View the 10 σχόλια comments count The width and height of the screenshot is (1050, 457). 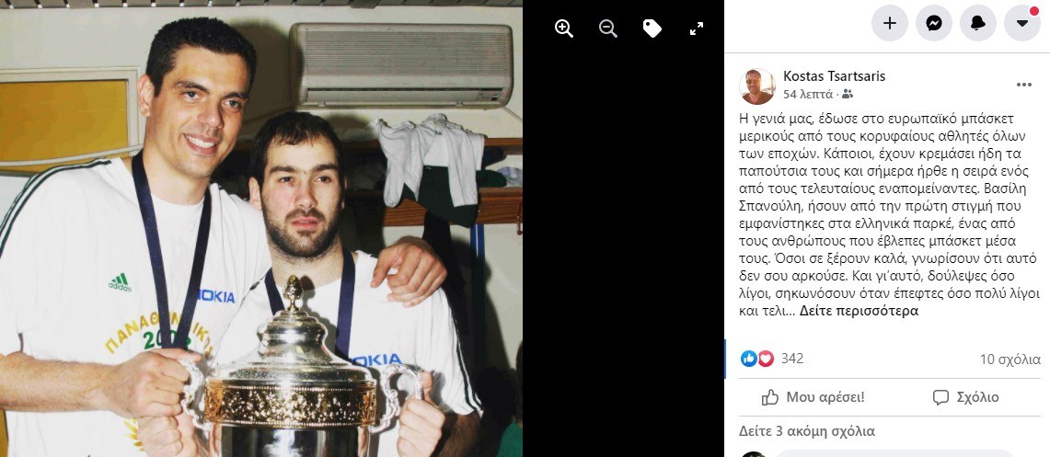tap(1010, 360)
